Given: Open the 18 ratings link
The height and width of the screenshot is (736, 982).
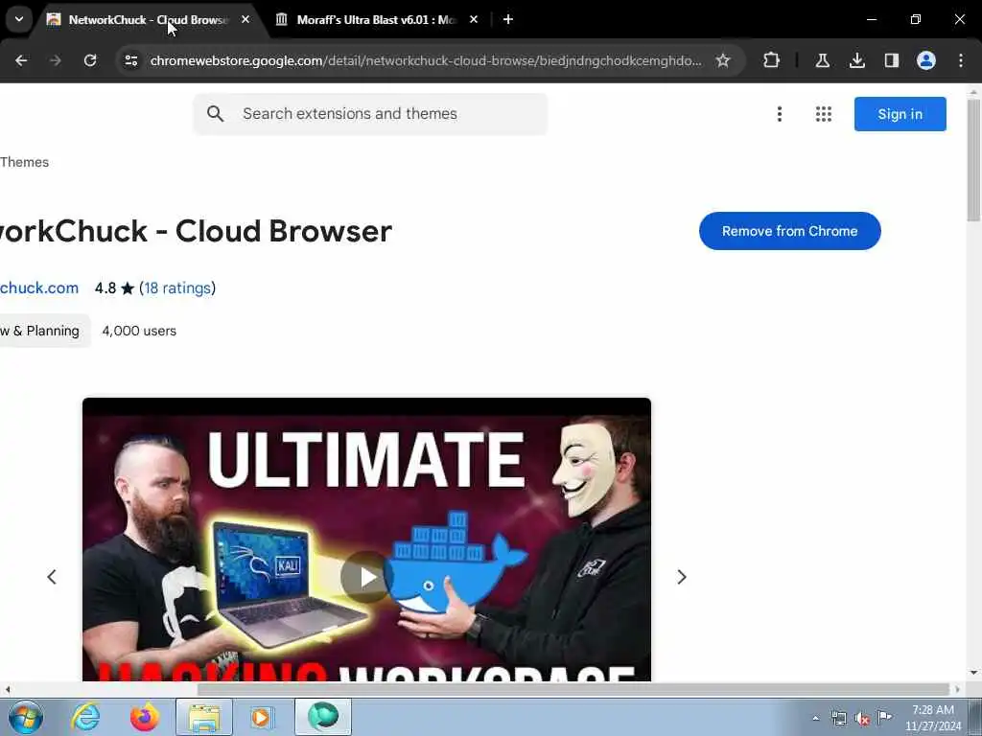Looking at the screenshot, I should click(x=177, y=287).
